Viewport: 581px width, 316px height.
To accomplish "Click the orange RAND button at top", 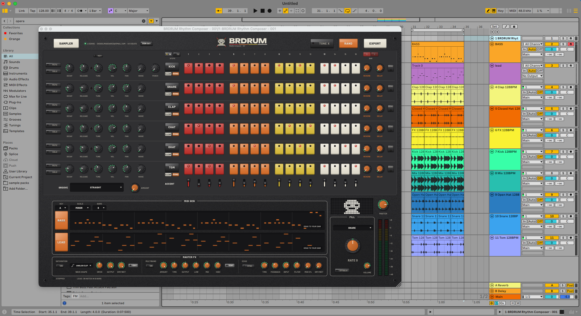I will 348,43.
